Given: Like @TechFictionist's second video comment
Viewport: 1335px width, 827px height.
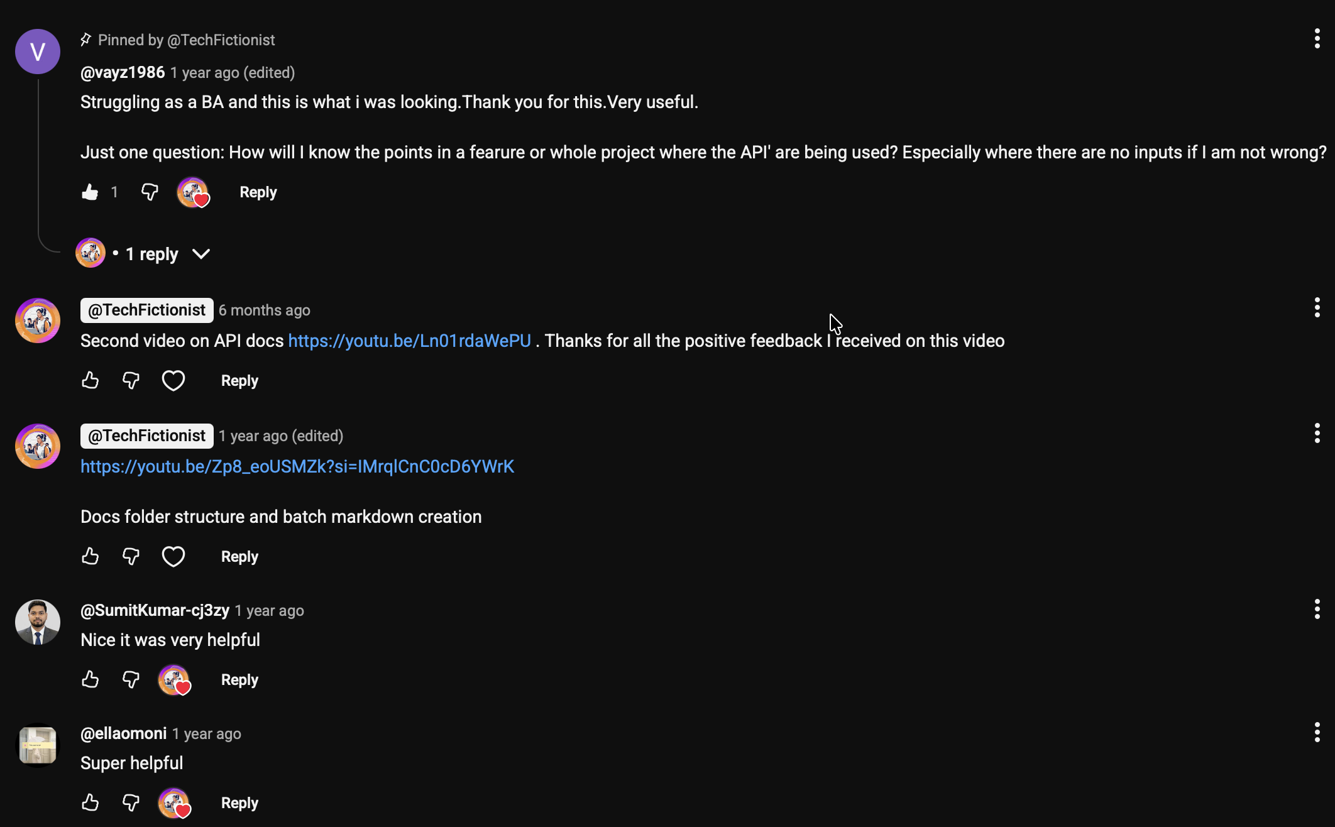Looking at the screenshot, I should pos(90,380).
